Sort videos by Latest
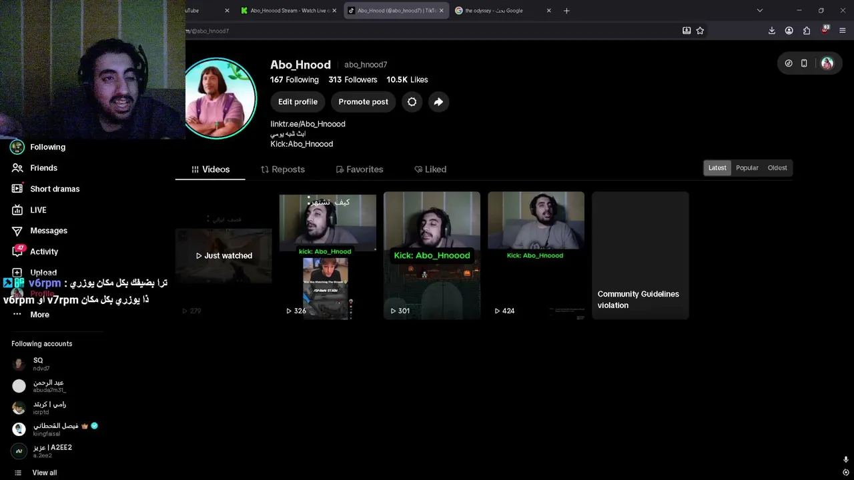The image size is (854, 480). pos(717,168)
